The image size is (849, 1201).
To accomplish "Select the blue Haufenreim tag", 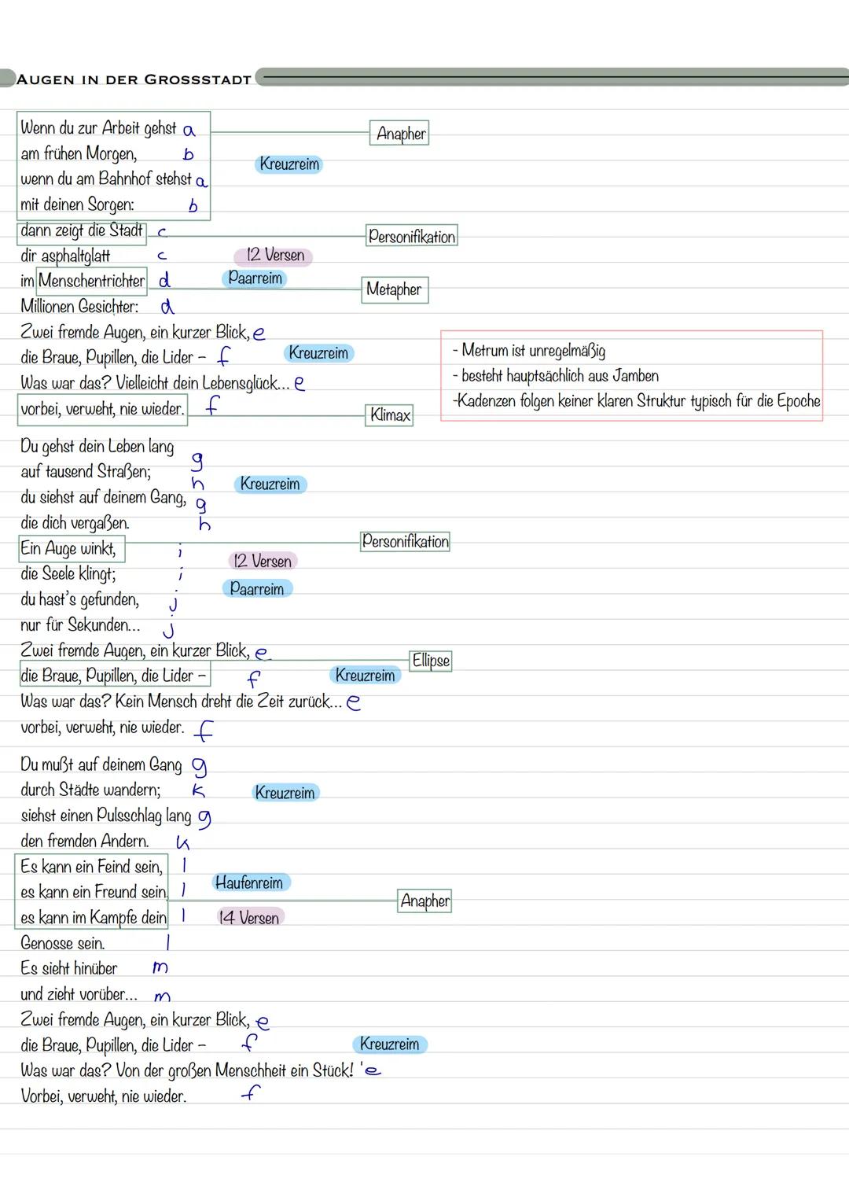I will [x=249, y=883].
